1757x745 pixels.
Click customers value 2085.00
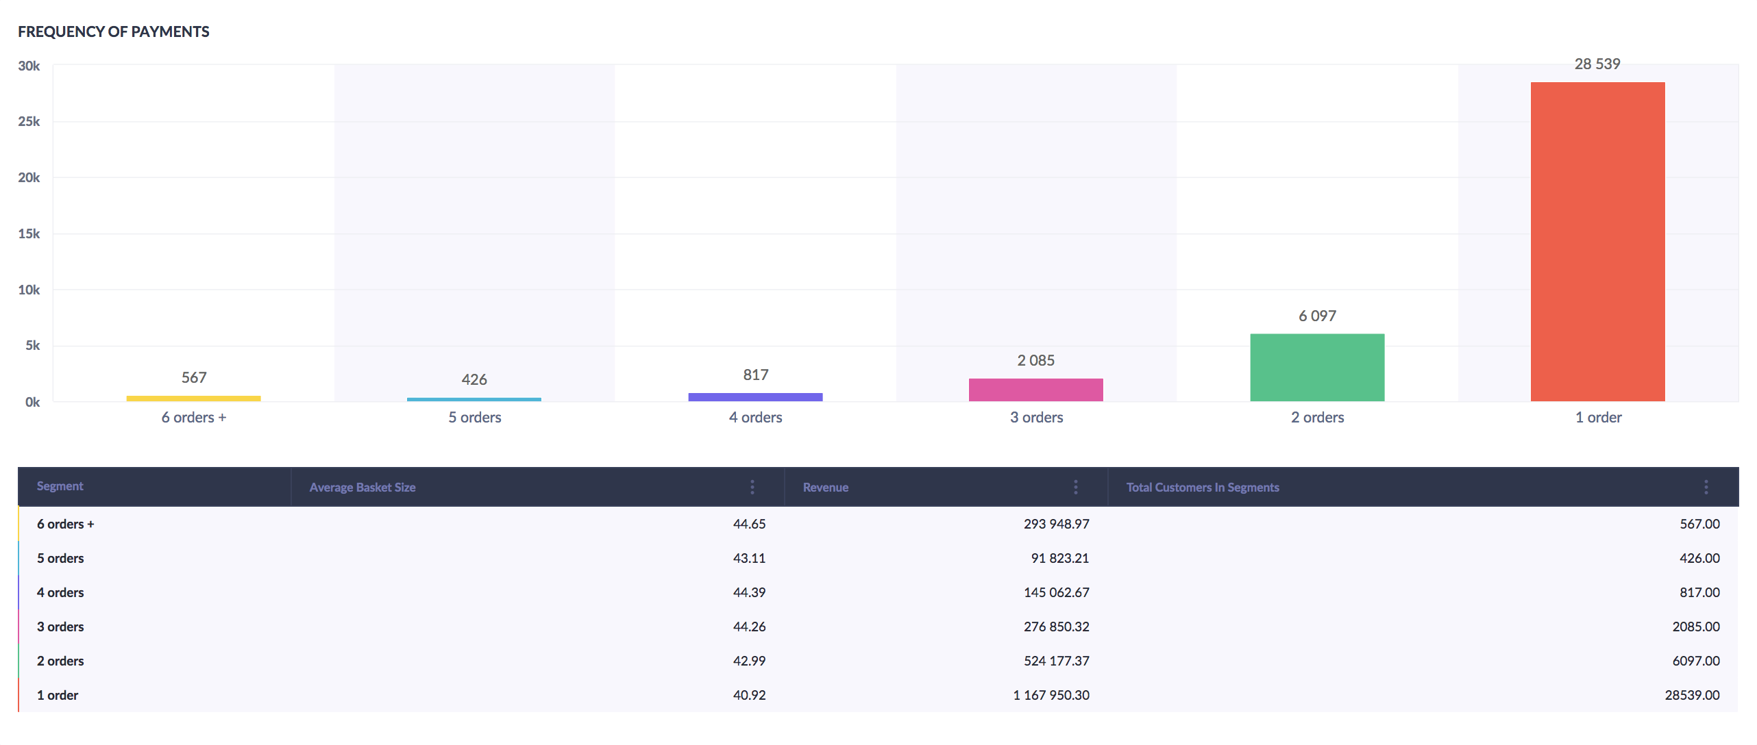1696,627
